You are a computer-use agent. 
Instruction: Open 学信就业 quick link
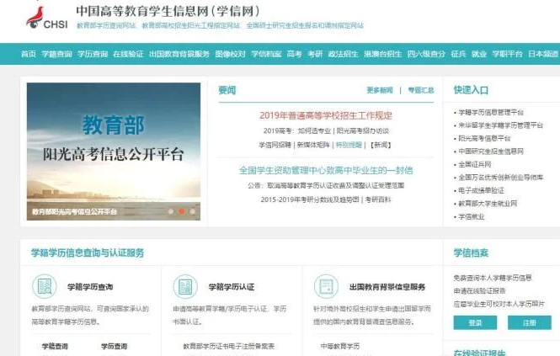tap(472, 217)
